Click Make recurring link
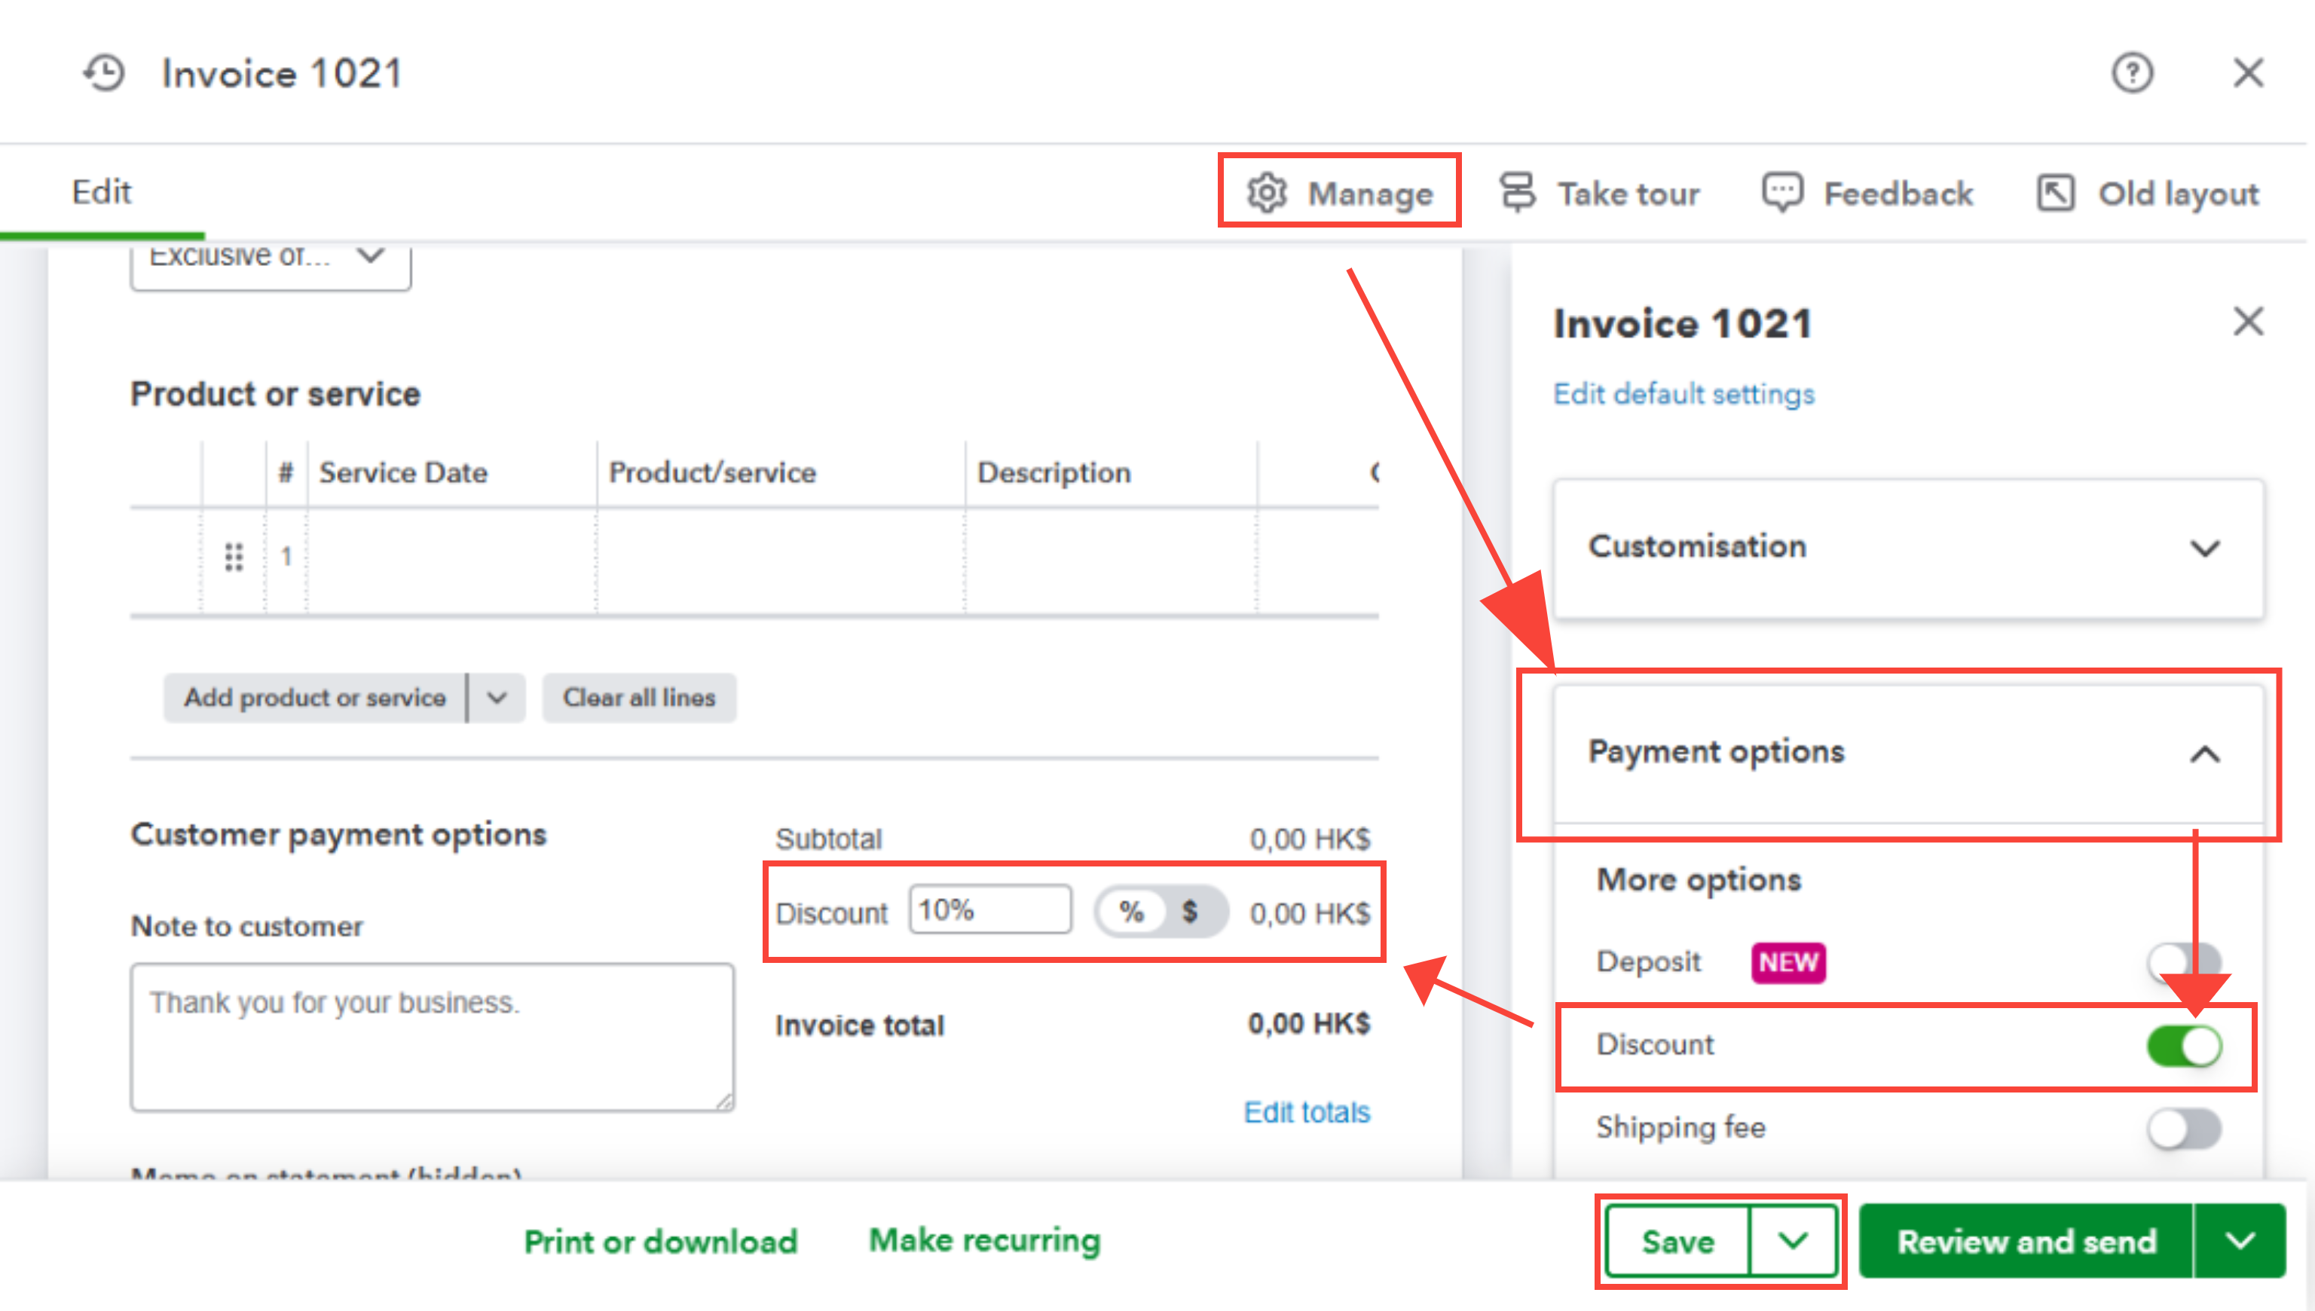2315x1311 pixels. point(984,1241)
